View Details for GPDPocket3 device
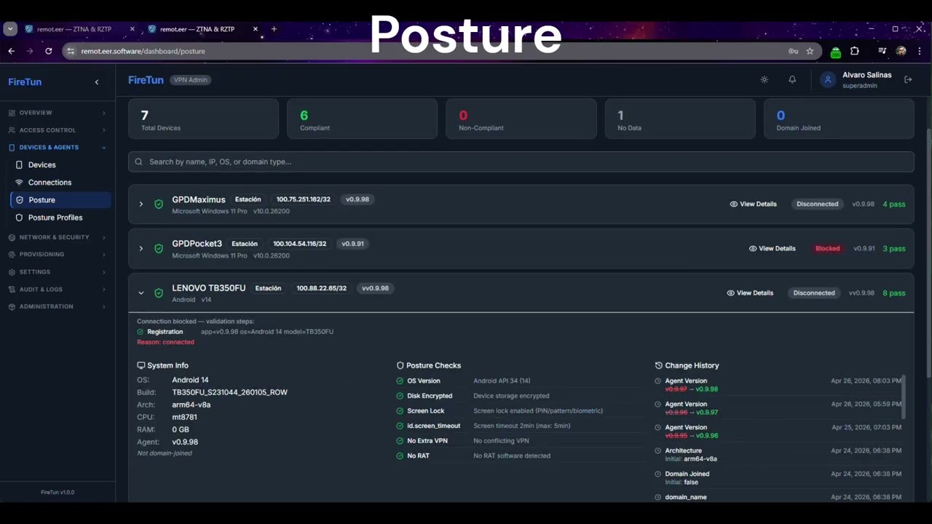The height and width of the screenshot is (524, 932). (x=772, y=249)
